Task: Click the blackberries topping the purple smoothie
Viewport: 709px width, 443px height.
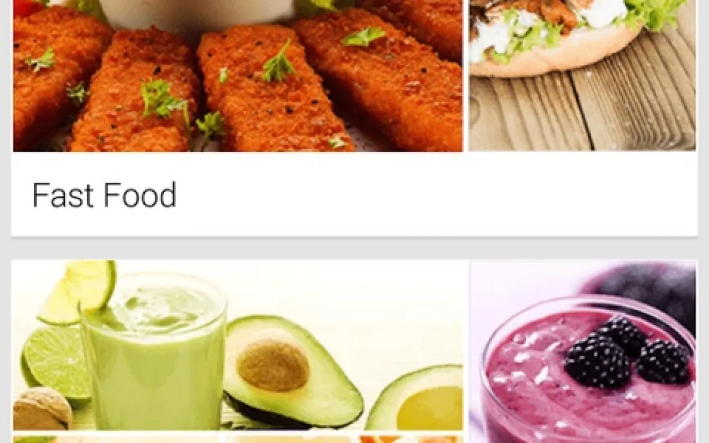Action: [627, 351]
